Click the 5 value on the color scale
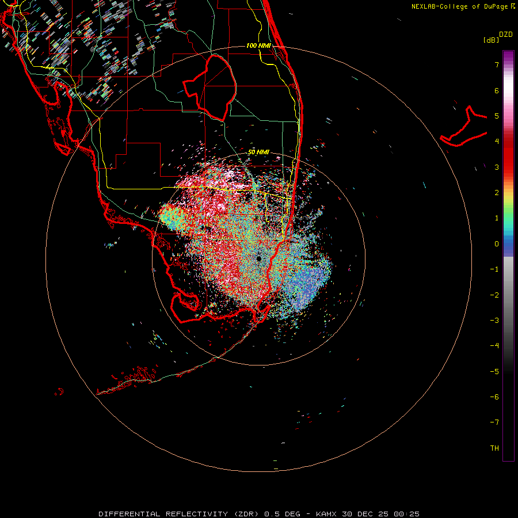518x518 pixels. pyautogui.click(x=497, y=116)
